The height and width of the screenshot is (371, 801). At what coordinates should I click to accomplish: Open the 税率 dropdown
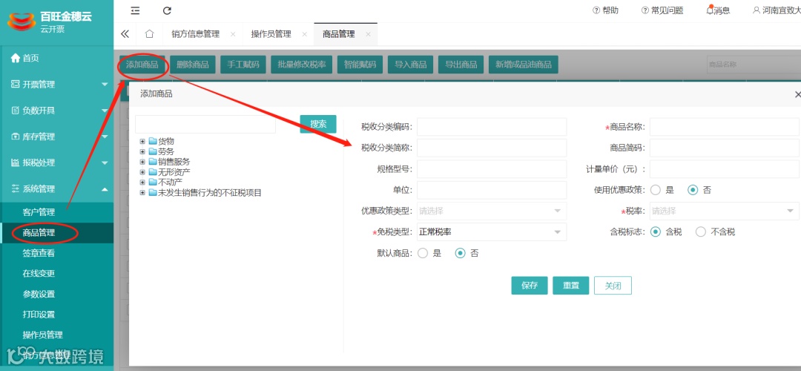click(725, 211)
